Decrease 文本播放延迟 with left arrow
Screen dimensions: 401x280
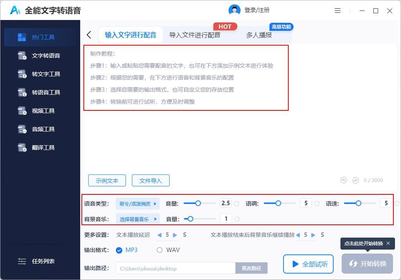coord(159,235)
